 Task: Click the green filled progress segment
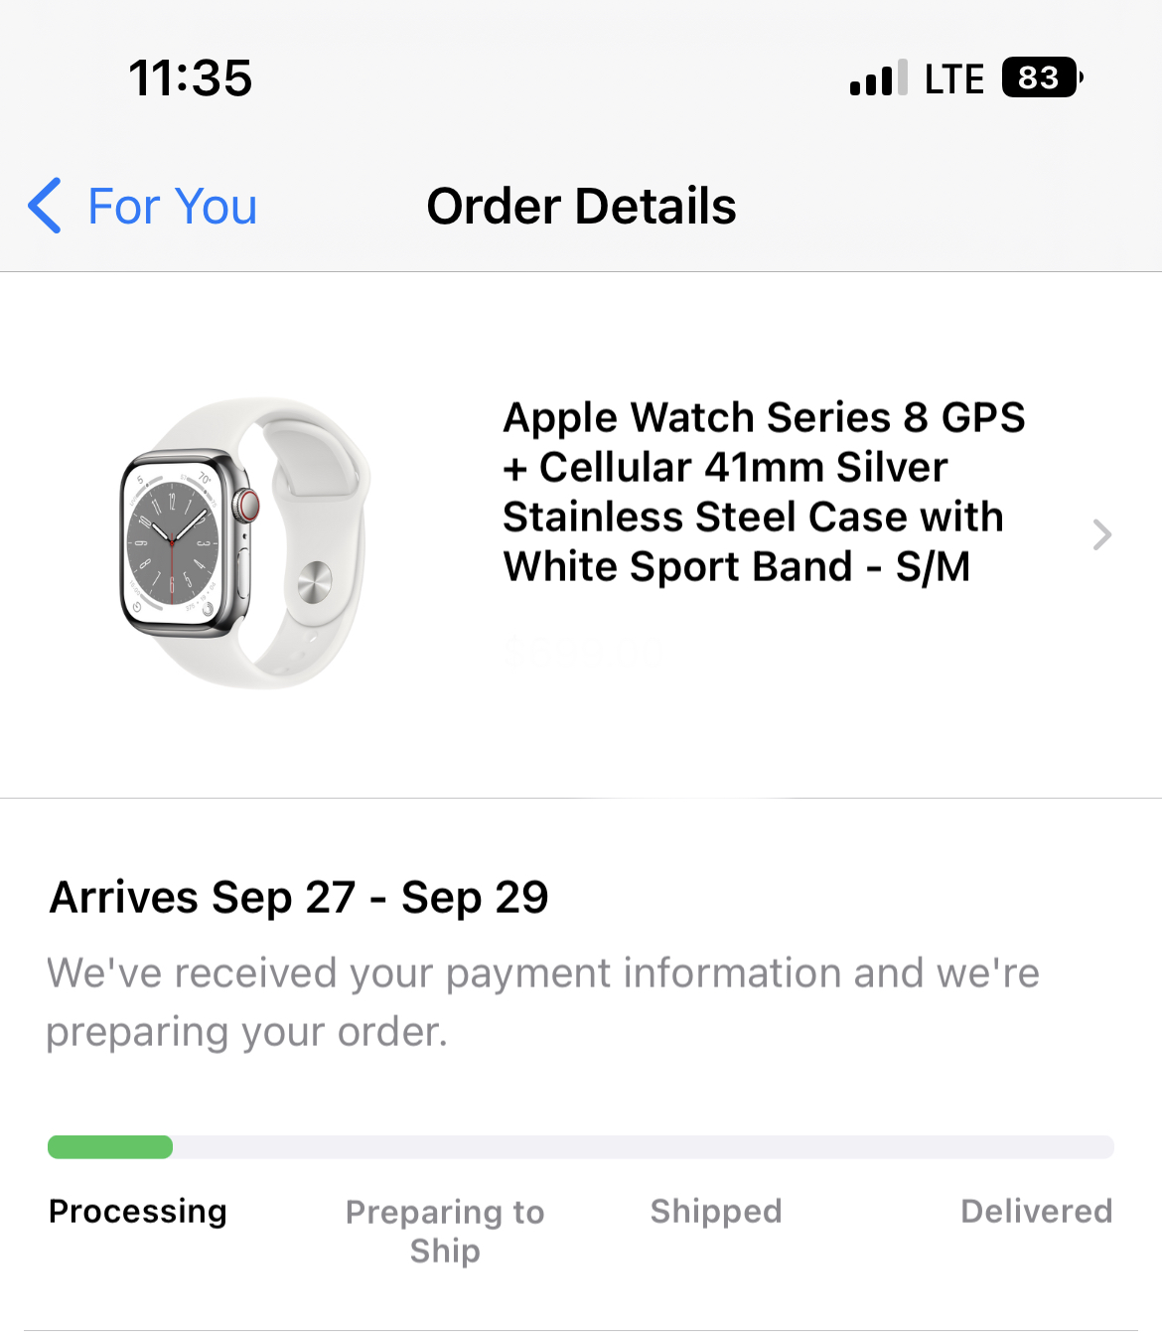pos(110,1147)
